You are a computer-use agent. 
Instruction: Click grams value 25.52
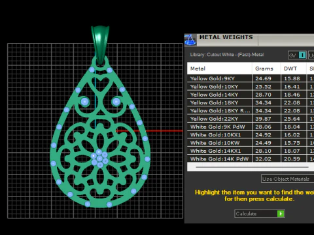point(263,87)
